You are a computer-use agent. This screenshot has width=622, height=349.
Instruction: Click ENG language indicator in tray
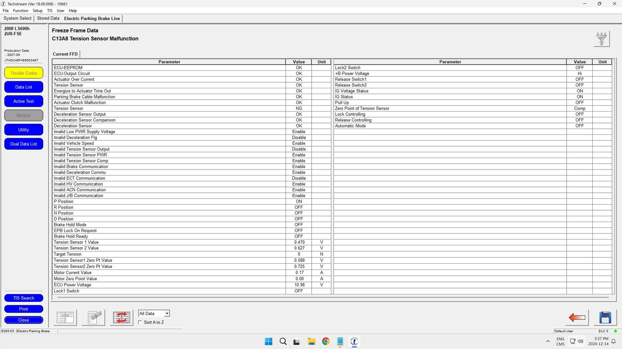point(560,341)
